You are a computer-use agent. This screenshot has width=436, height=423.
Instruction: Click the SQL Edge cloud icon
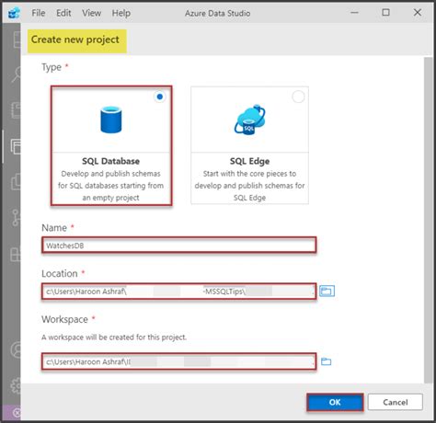tap(250, 120)
